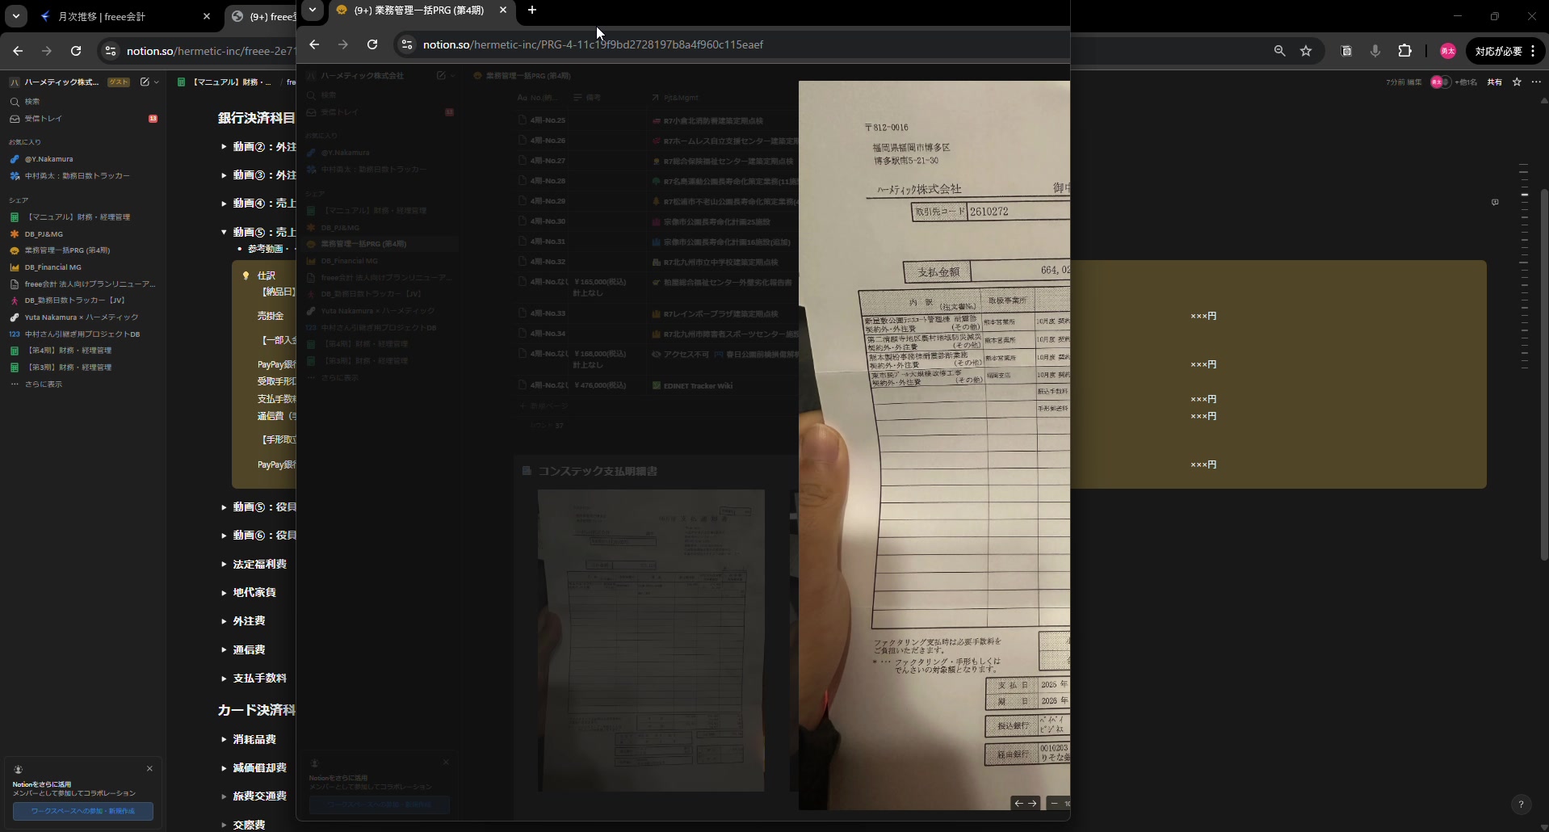Screen dimensions: 1549x832
Task: Open the tab search dropdown in front window
Action: (313, 11)
